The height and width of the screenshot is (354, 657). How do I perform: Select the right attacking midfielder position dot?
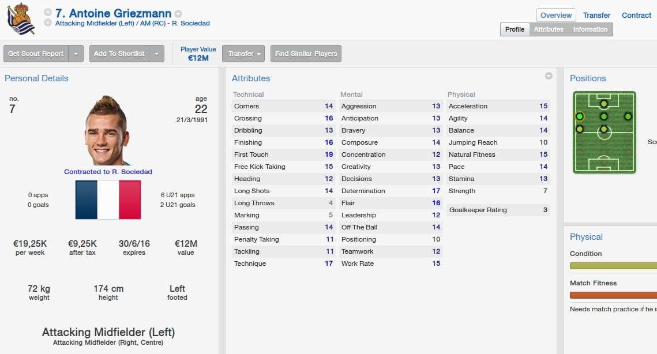pyautogui.click(x=628, y=116)
